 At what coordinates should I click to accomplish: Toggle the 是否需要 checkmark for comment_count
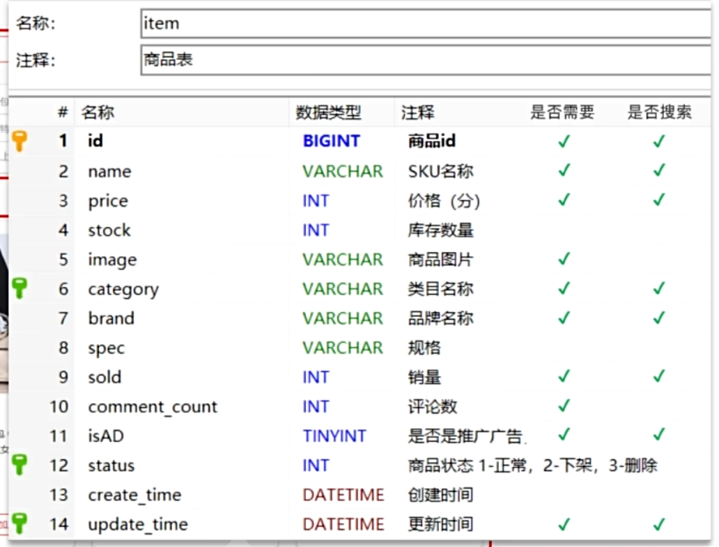(x=564, y=406)
